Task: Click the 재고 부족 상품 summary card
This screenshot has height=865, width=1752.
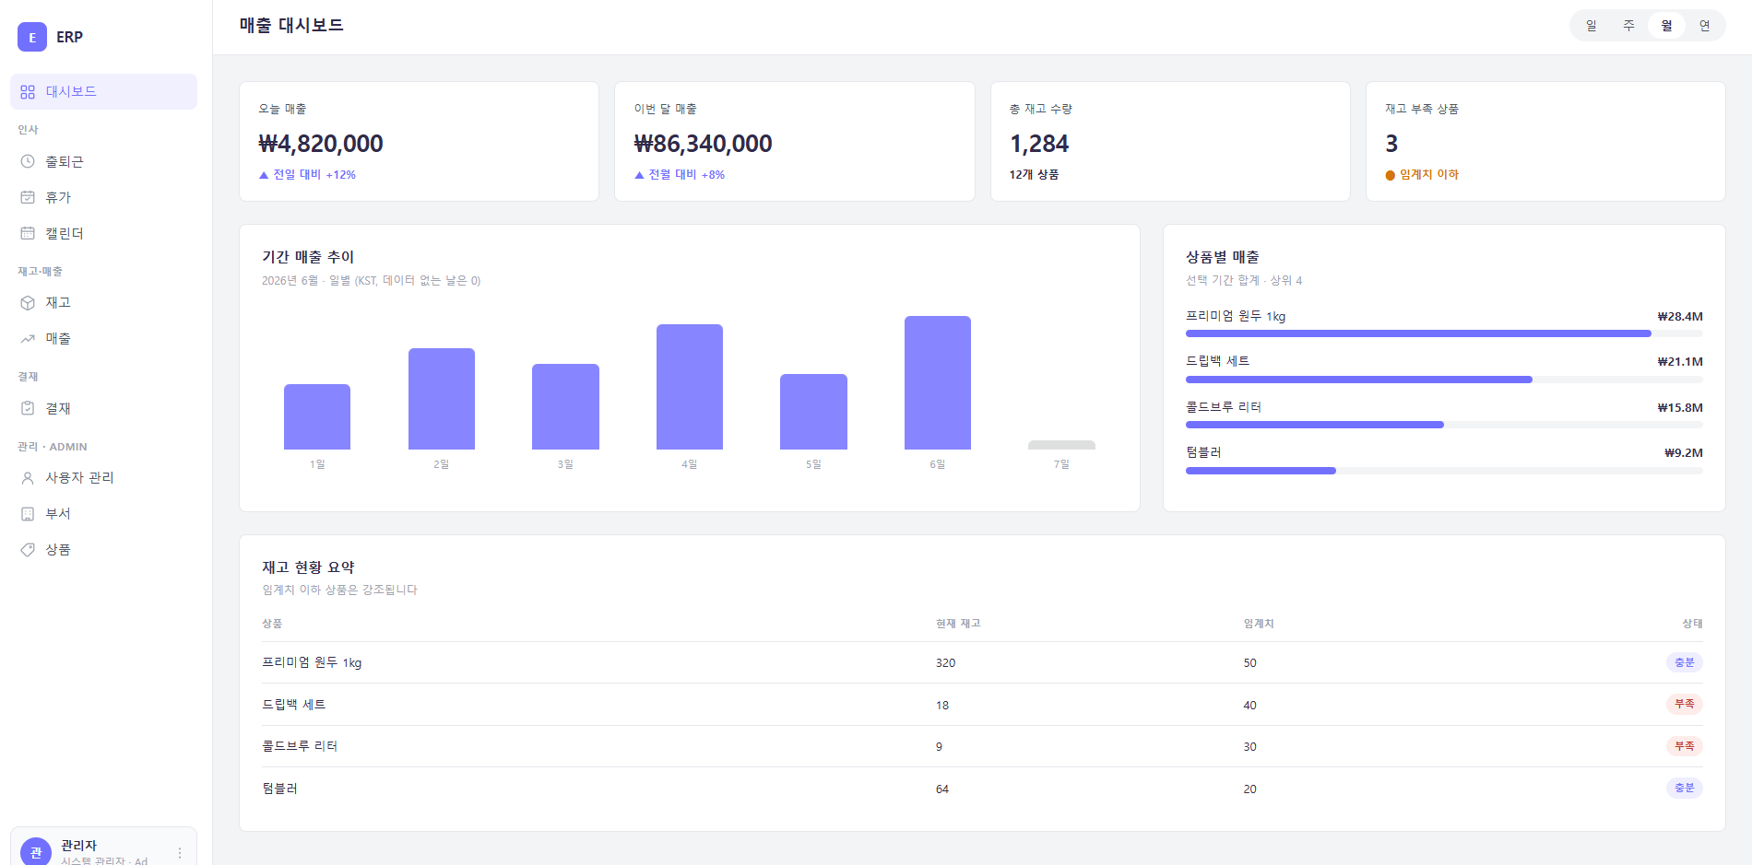Action: [x=1545, y=141]
